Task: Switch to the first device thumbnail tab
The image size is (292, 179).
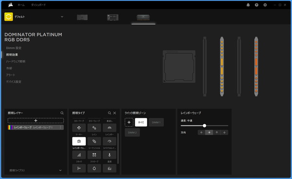Action: [x=82, y=17]
